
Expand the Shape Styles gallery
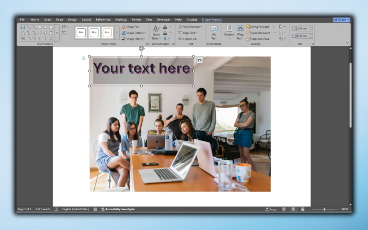tap(117, 32)
